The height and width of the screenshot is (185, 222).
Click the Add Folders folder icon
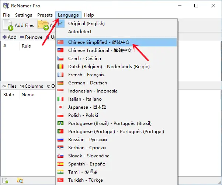(x=43, y=25)
